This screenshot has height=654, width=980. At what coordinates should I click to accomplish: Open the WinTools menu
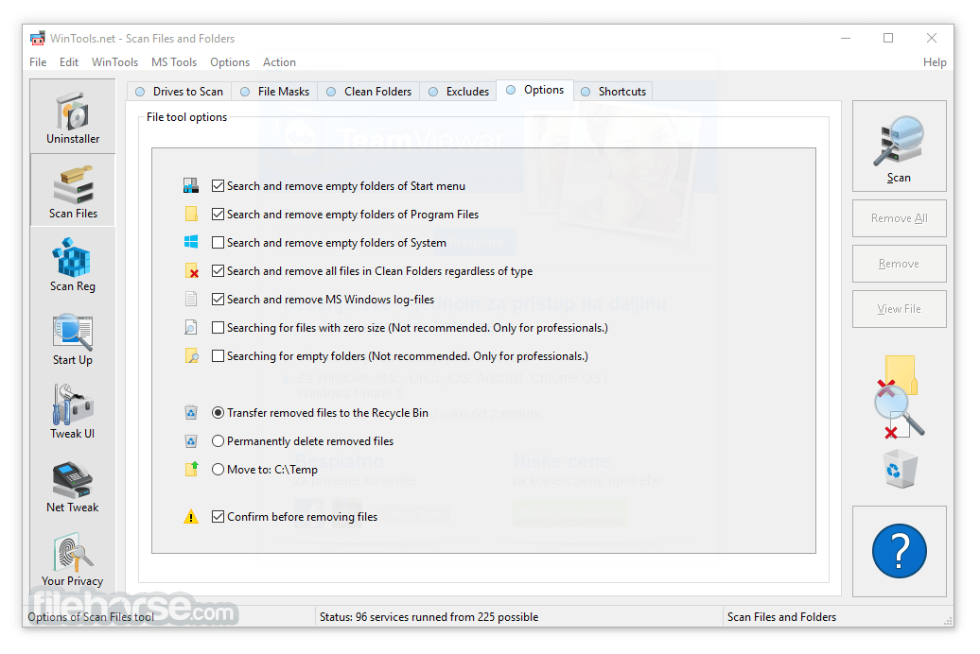(x=115, y=62)
